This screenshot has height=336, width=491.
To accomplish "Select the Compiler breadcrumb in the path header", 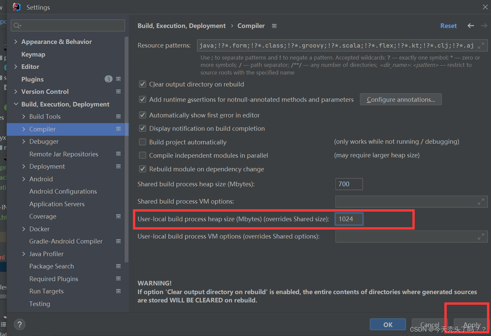I will tap(251, 26).
